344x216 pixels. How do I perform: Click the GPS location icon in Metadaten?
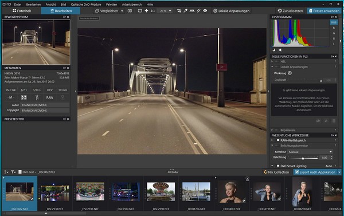click(62, 97)
